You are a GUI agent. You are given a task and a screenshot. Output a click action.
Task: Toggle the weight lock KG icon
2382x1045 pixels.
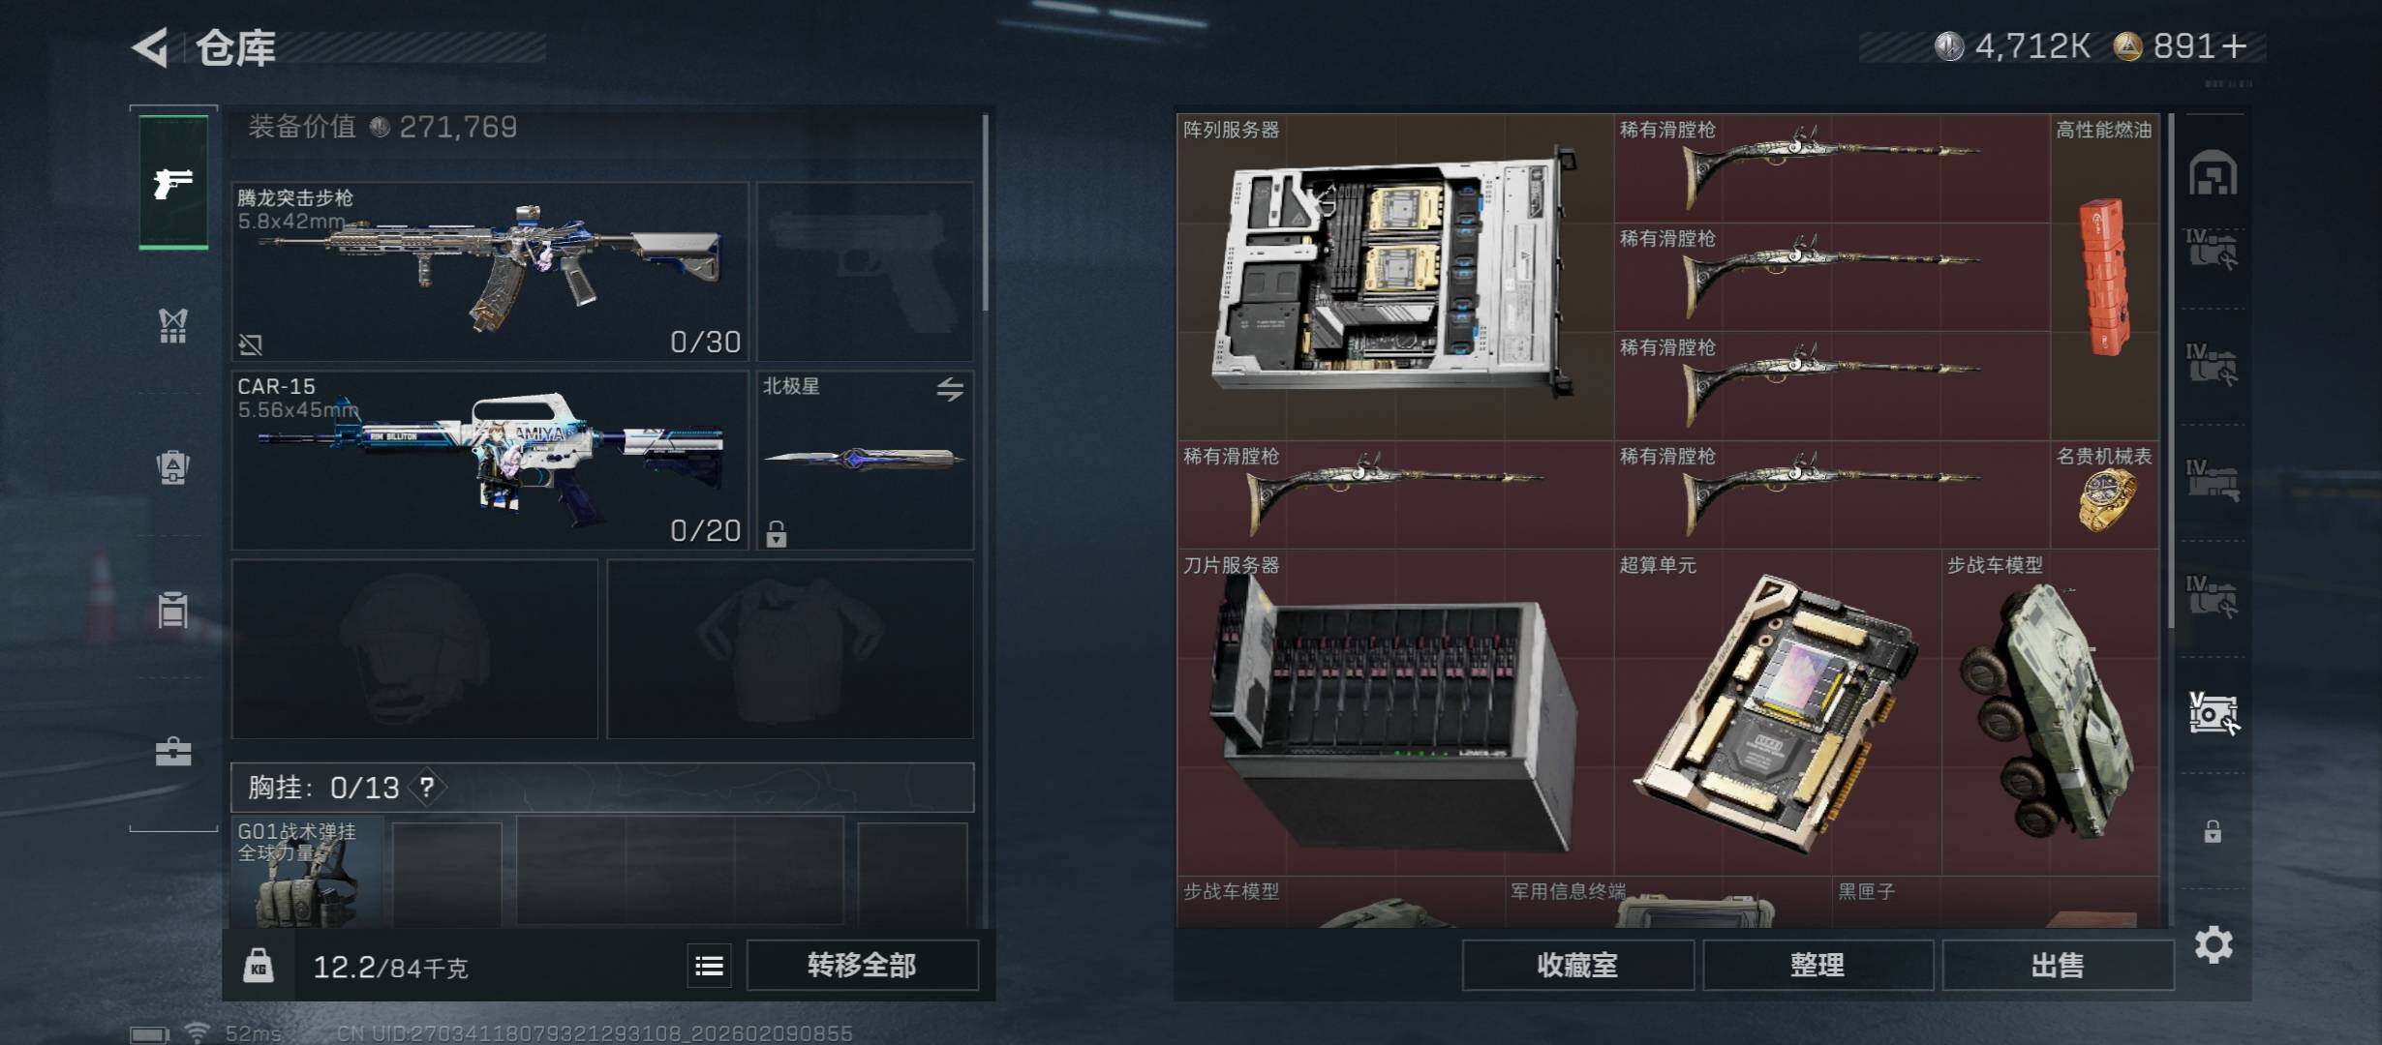click(x=258, y=966)
